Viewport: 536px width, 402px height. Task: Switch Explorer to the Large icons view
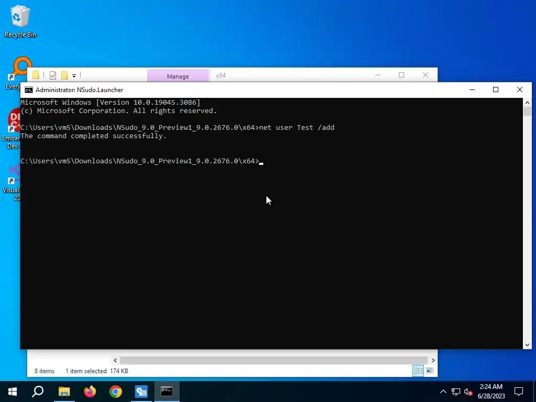click(430, 371)
